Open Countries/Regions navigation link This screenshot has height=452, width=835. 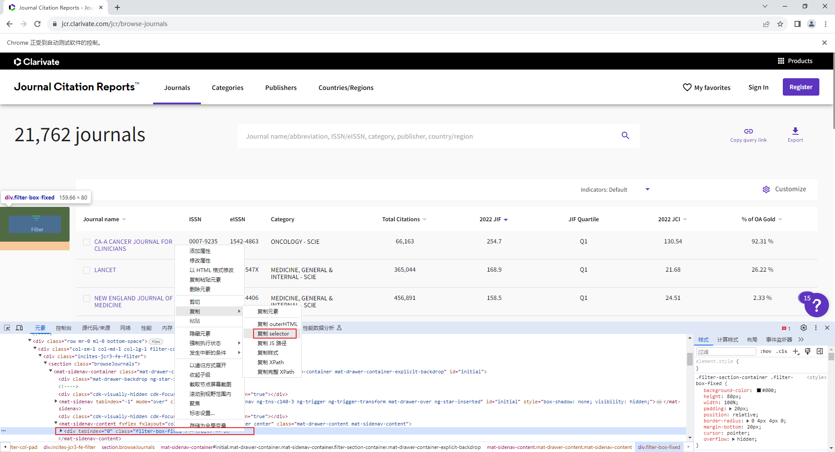coord(346,88)
